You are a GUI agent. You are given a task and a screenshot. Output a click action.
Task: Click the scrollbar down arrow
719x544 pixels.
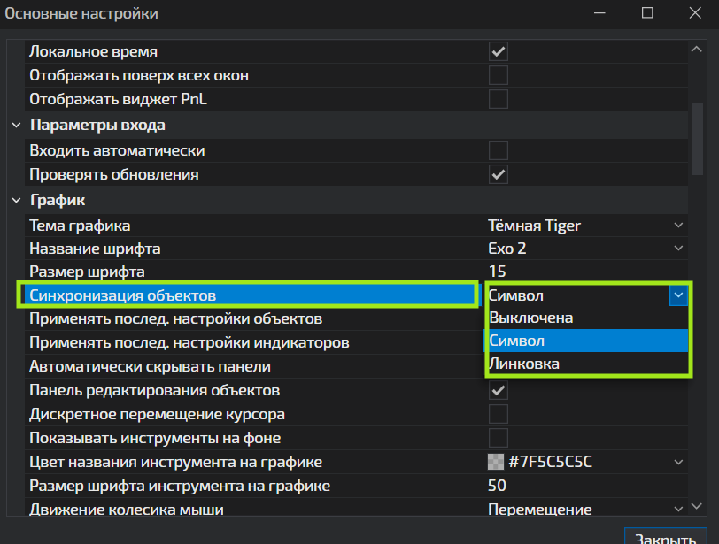pos(697,508)
